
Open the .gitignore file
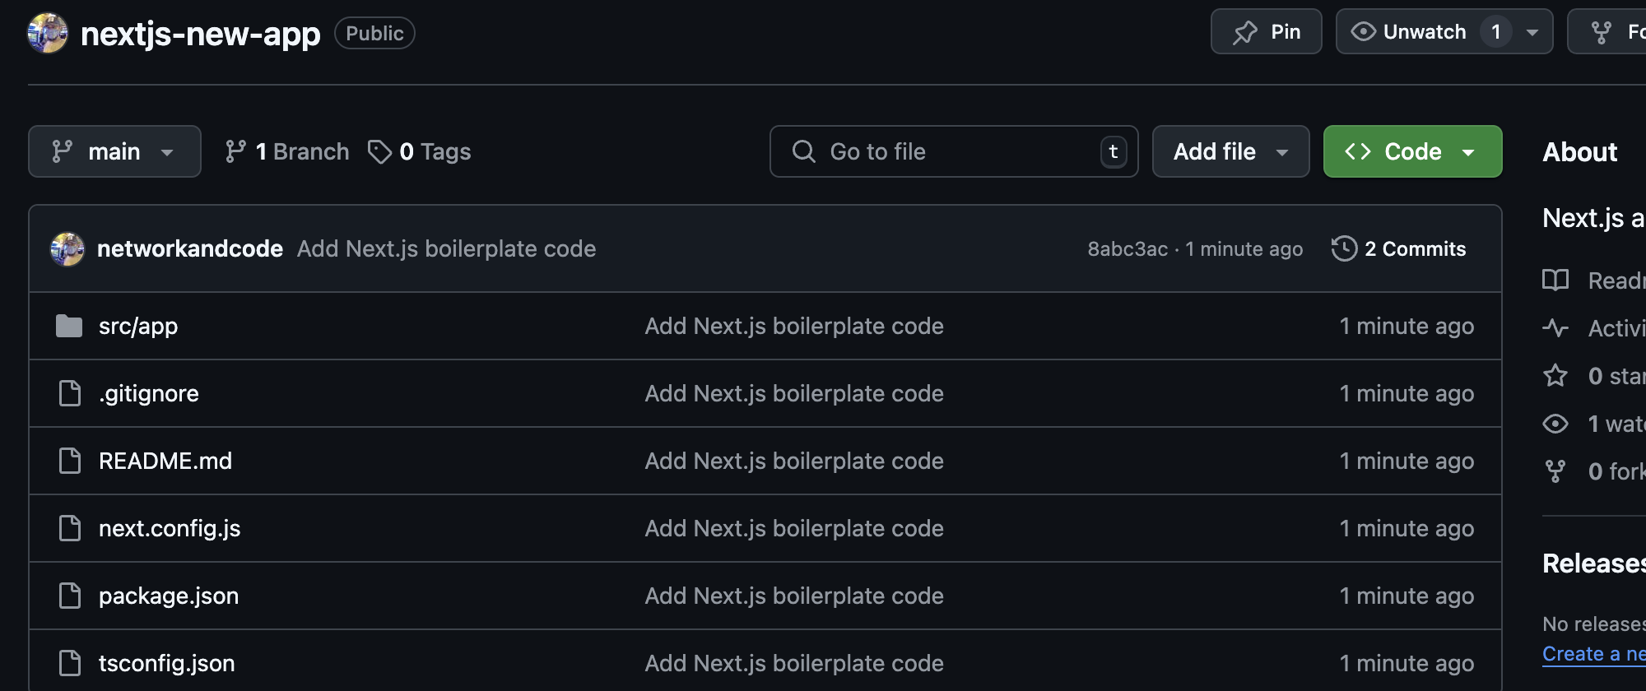click(x=149, y=393)
